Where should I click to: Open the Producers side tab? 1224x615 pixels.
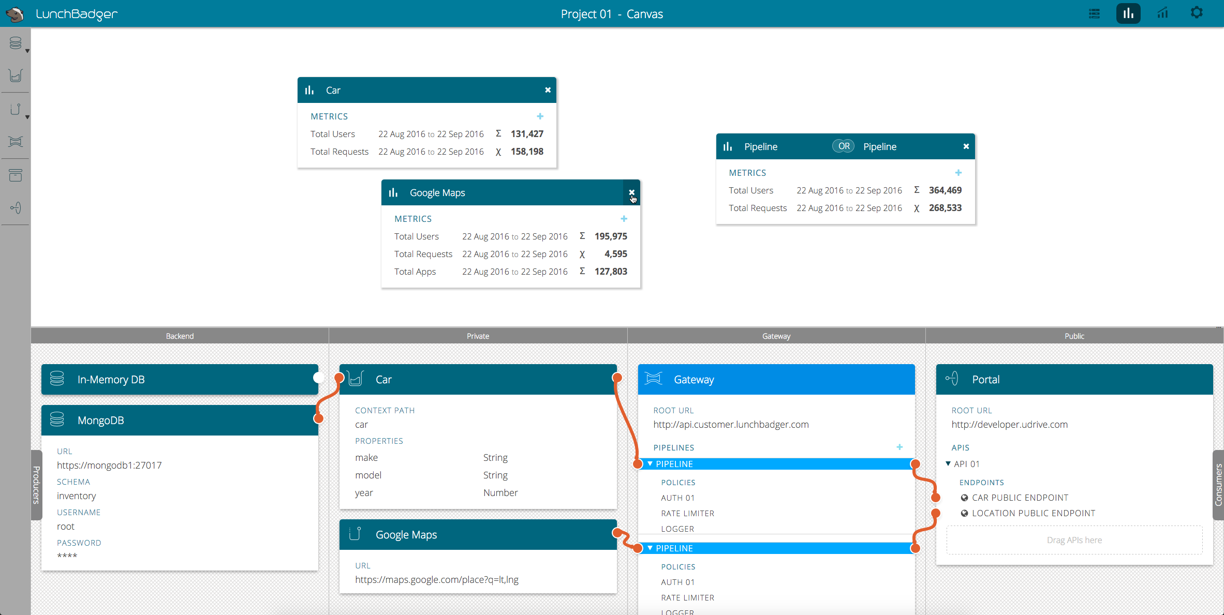(36, 485)
